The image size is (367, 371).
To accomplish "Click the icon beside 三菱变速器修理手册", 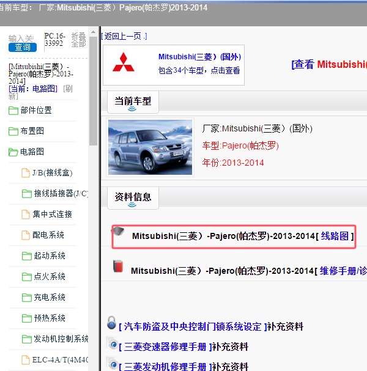I will click(112, 343).
